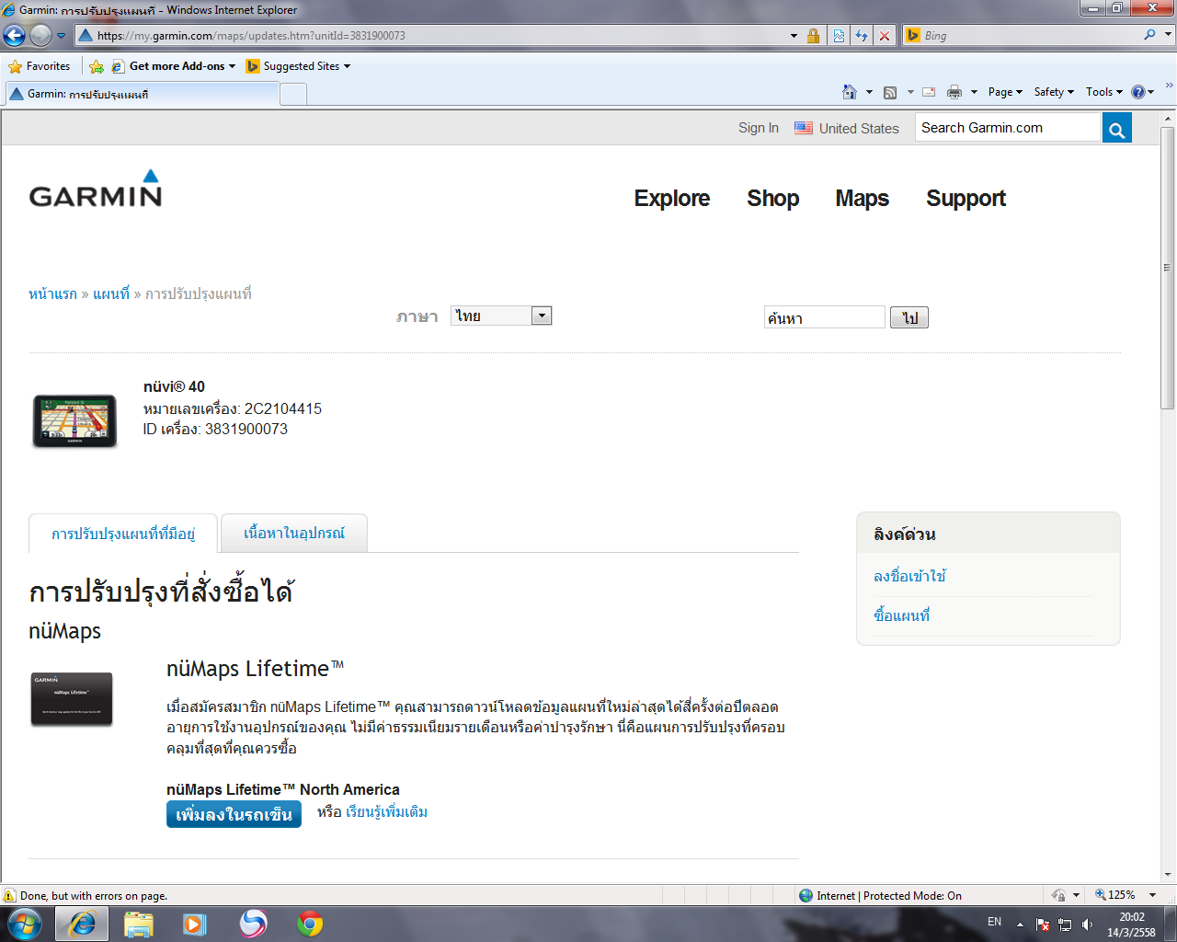Click the blue Garmin search magnifier button
Viewport: 1177px width, 942px height.
(1117, 129)
